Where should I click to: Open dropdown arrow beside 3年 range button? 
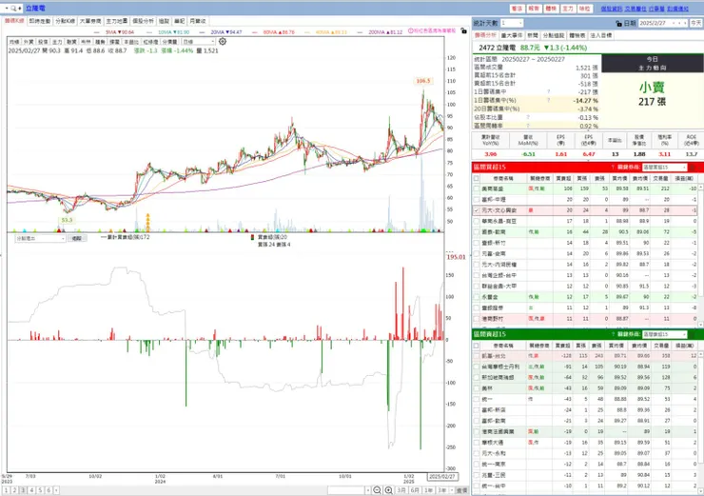[450, 490]
